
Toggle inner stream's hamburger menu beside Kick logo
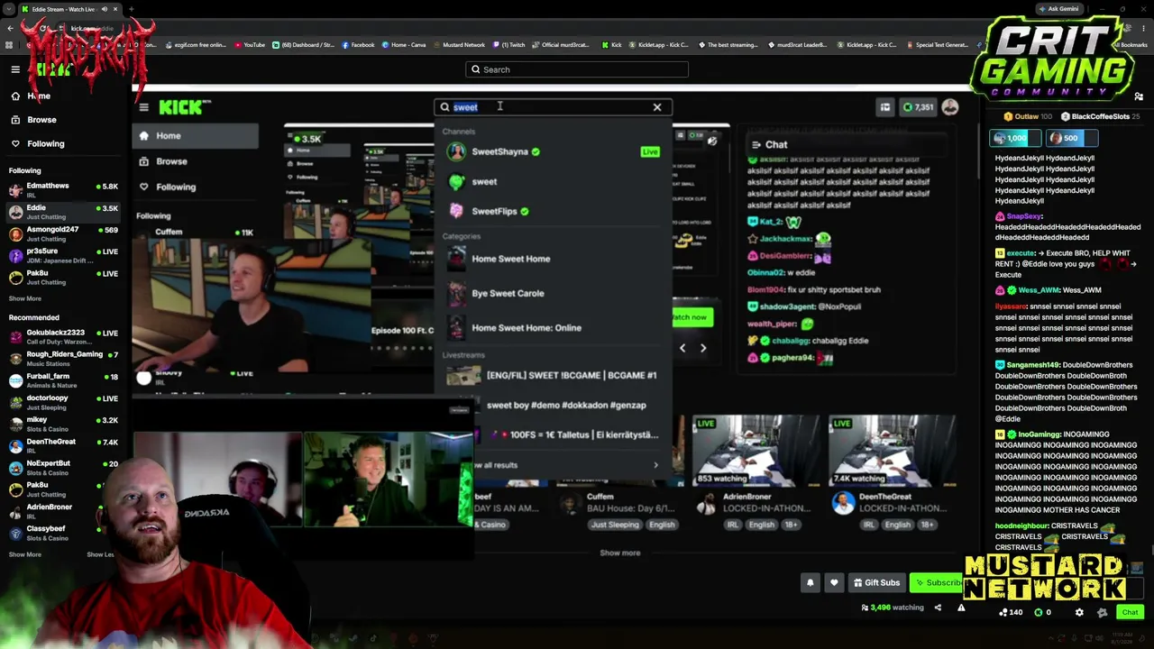click(x=143, y=107)
